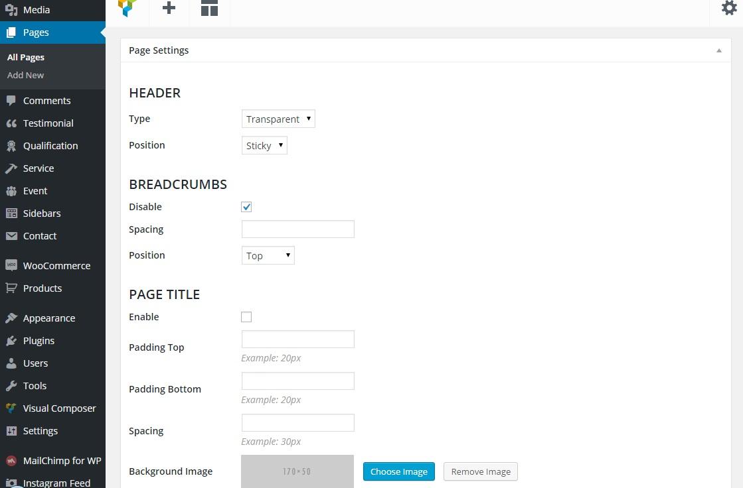Collapse the Page Settings panel arrow
This screenshot has height=488, width=743.
(718, 50)
